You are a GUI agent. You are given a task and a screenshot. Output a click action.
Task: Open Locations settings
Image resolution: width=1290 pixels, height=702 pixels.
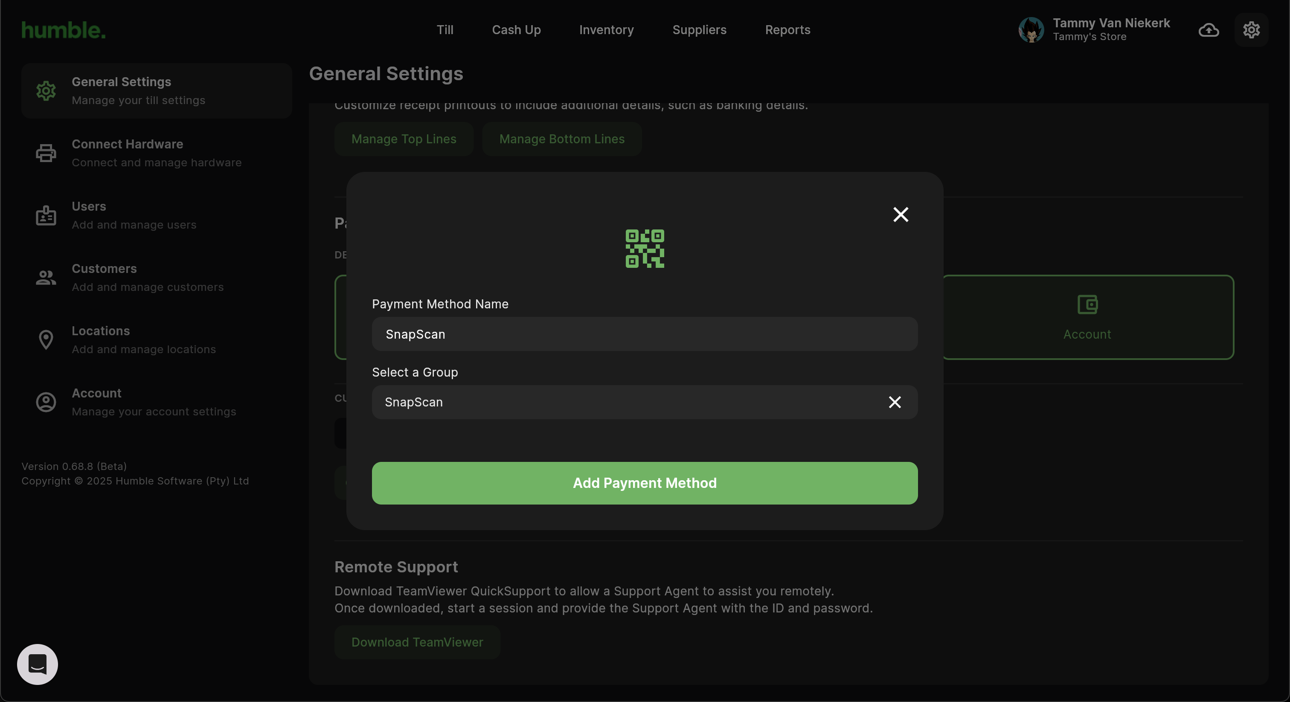pos(156,339)
